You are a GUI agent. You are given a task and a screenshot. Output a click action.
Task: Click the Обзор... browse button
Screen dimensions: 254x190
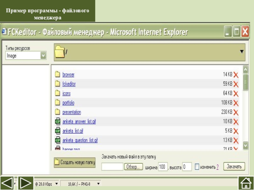[133, 167]
